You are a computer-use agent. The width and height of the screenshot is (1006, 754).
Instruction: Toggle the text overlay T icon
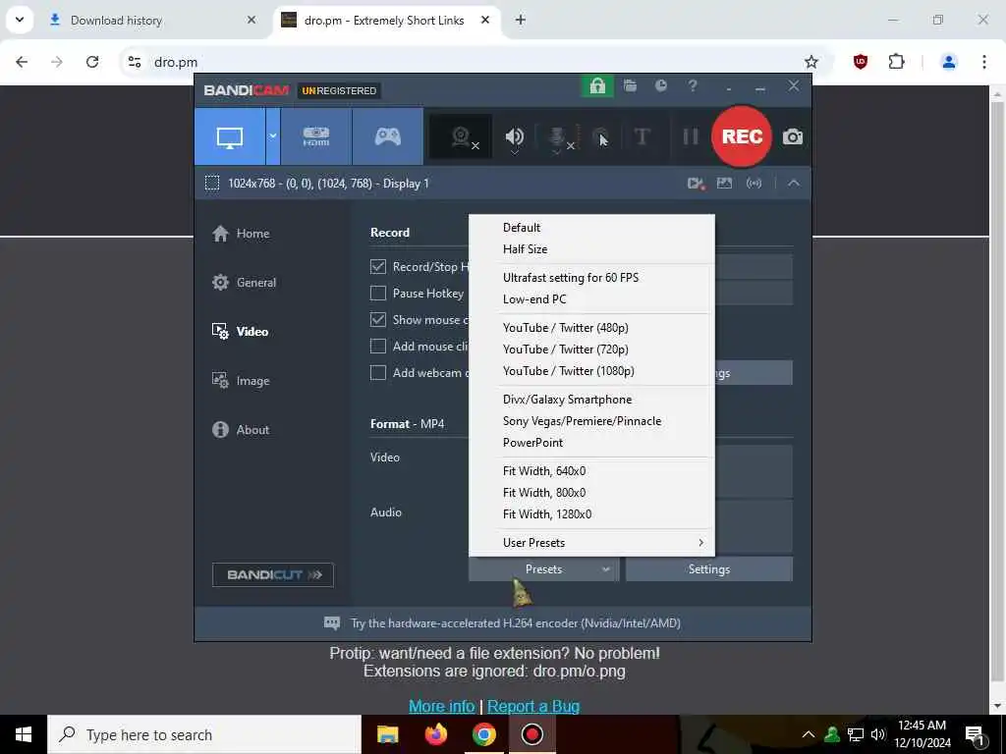point(642,136)
